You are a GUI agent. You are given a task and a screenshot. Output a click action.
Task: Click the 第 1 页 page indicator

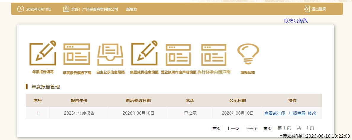click(x=284, y=128)
